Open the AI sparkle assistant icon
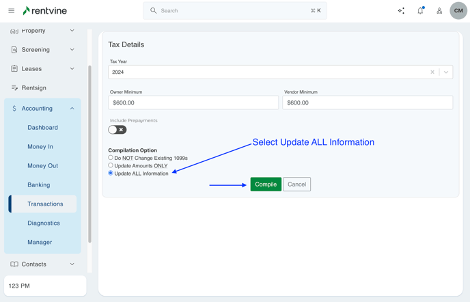Screen dimensions: 470x302 (x=401, y=11)
